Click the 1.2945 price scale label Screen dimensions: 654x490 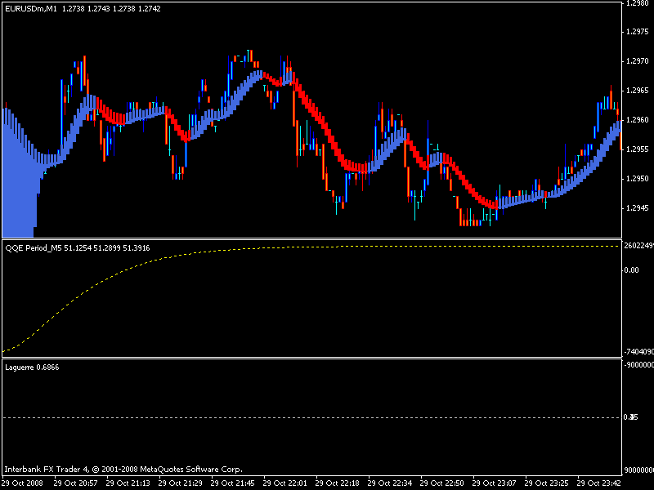click(638, 208)
